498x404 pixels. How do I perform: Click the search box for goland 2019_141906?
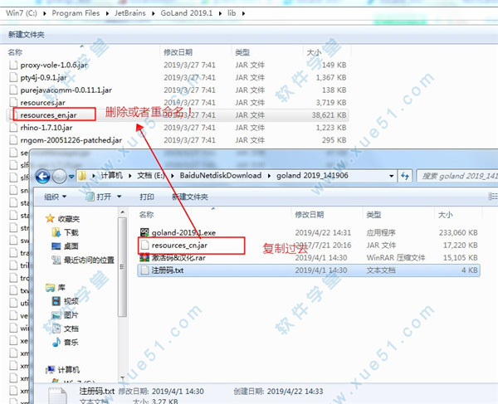tap(457, 176)
